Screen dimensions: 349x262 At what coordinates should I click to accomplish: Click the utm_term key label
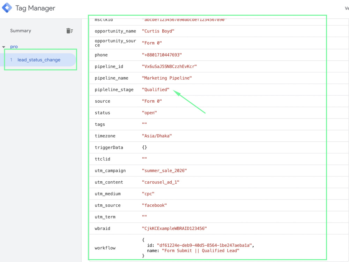105,217
